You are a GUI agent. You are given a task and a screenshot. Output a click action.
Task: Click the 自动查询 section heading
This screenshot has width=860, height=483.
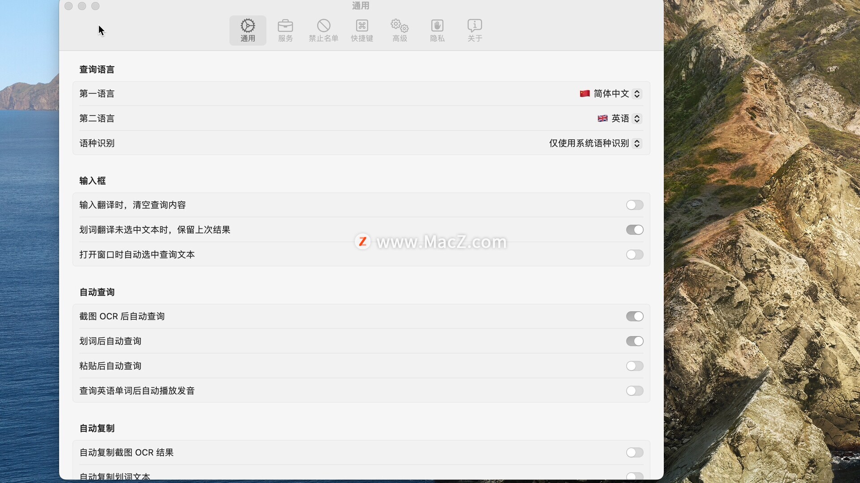point(97,292)
